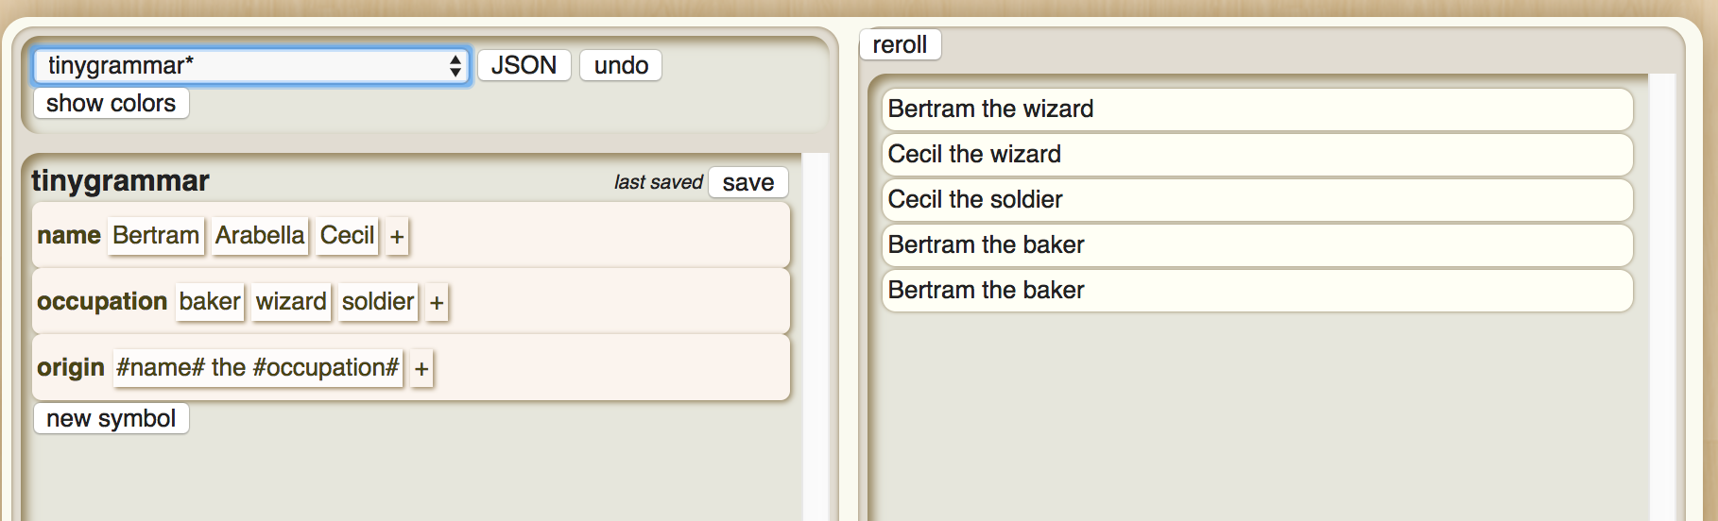Viewport: 1718px width, 521px height.
Task: Undo the last grammar edit
Action: pyautogui.click(x=621, y=65)
